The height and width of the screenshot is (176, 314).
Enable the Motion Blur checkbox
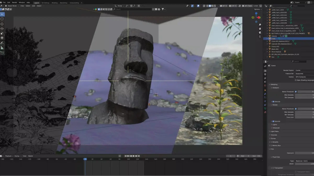point(272,145)
